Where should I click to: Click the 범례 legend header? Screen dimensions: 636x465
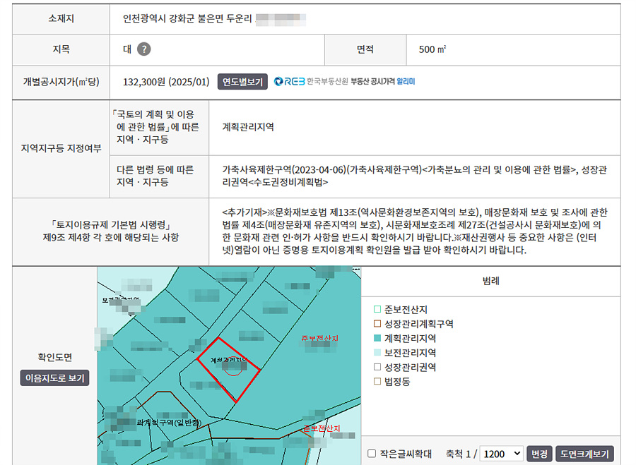click(x=490, y=281)
